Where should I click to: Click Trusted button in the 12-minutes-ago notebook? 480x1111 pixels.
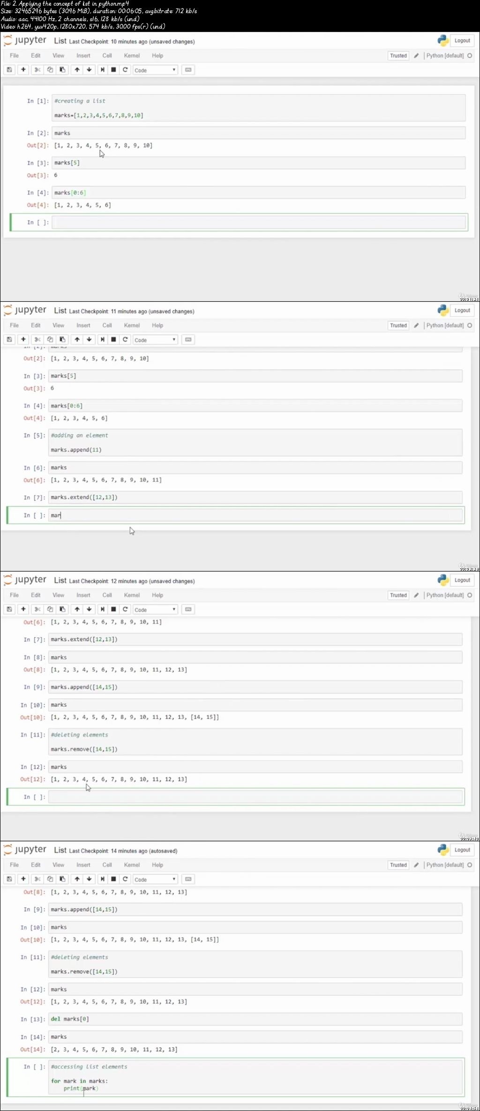(398, 595)
